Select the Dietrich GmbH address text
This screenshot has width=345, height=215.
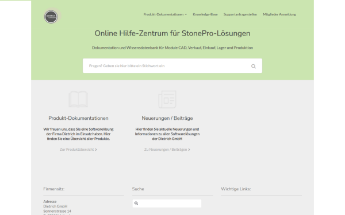point(55,206)
